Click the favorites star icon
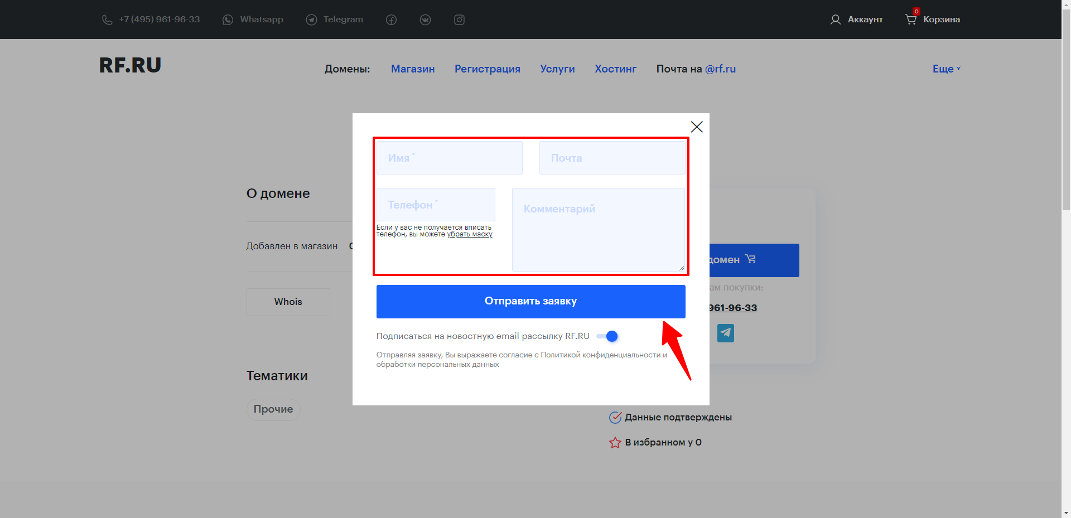1071x518 pixels. click(x=615, y=443)
